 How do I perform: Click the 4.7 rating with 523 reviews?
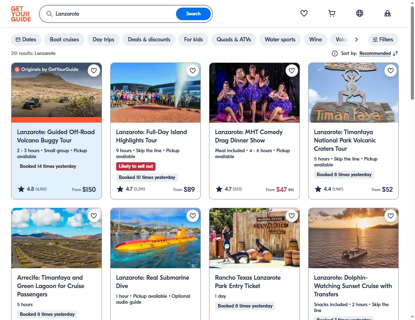pos(229,189)
